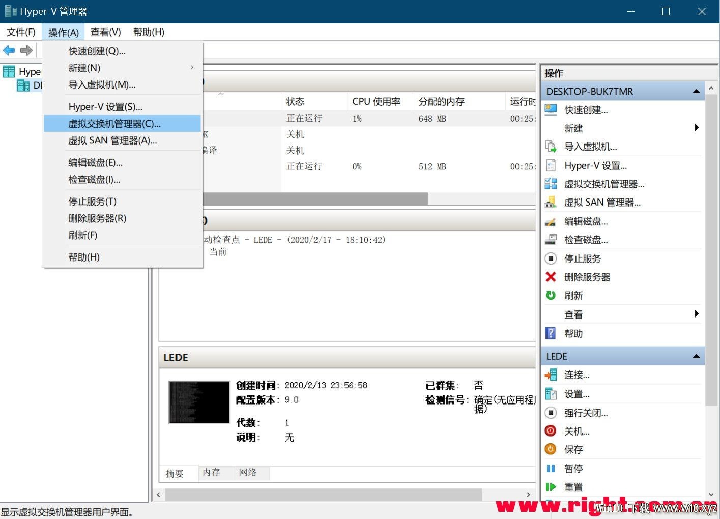Image resolution: width=720 pixels, height=519 pixels.
Task: Select the VM row with 648 MB memory
Action: (369, 119)
